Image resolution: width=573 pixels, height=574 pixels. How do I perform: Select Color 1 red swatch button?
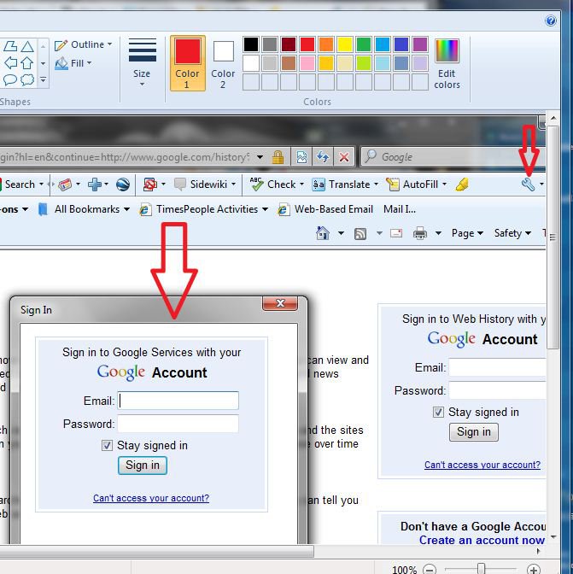click(187, 63)
